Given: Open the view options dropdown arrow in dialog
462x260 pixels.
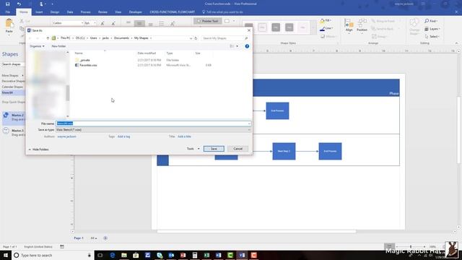Looking at the screenshot, I should [x=237, y=46].
